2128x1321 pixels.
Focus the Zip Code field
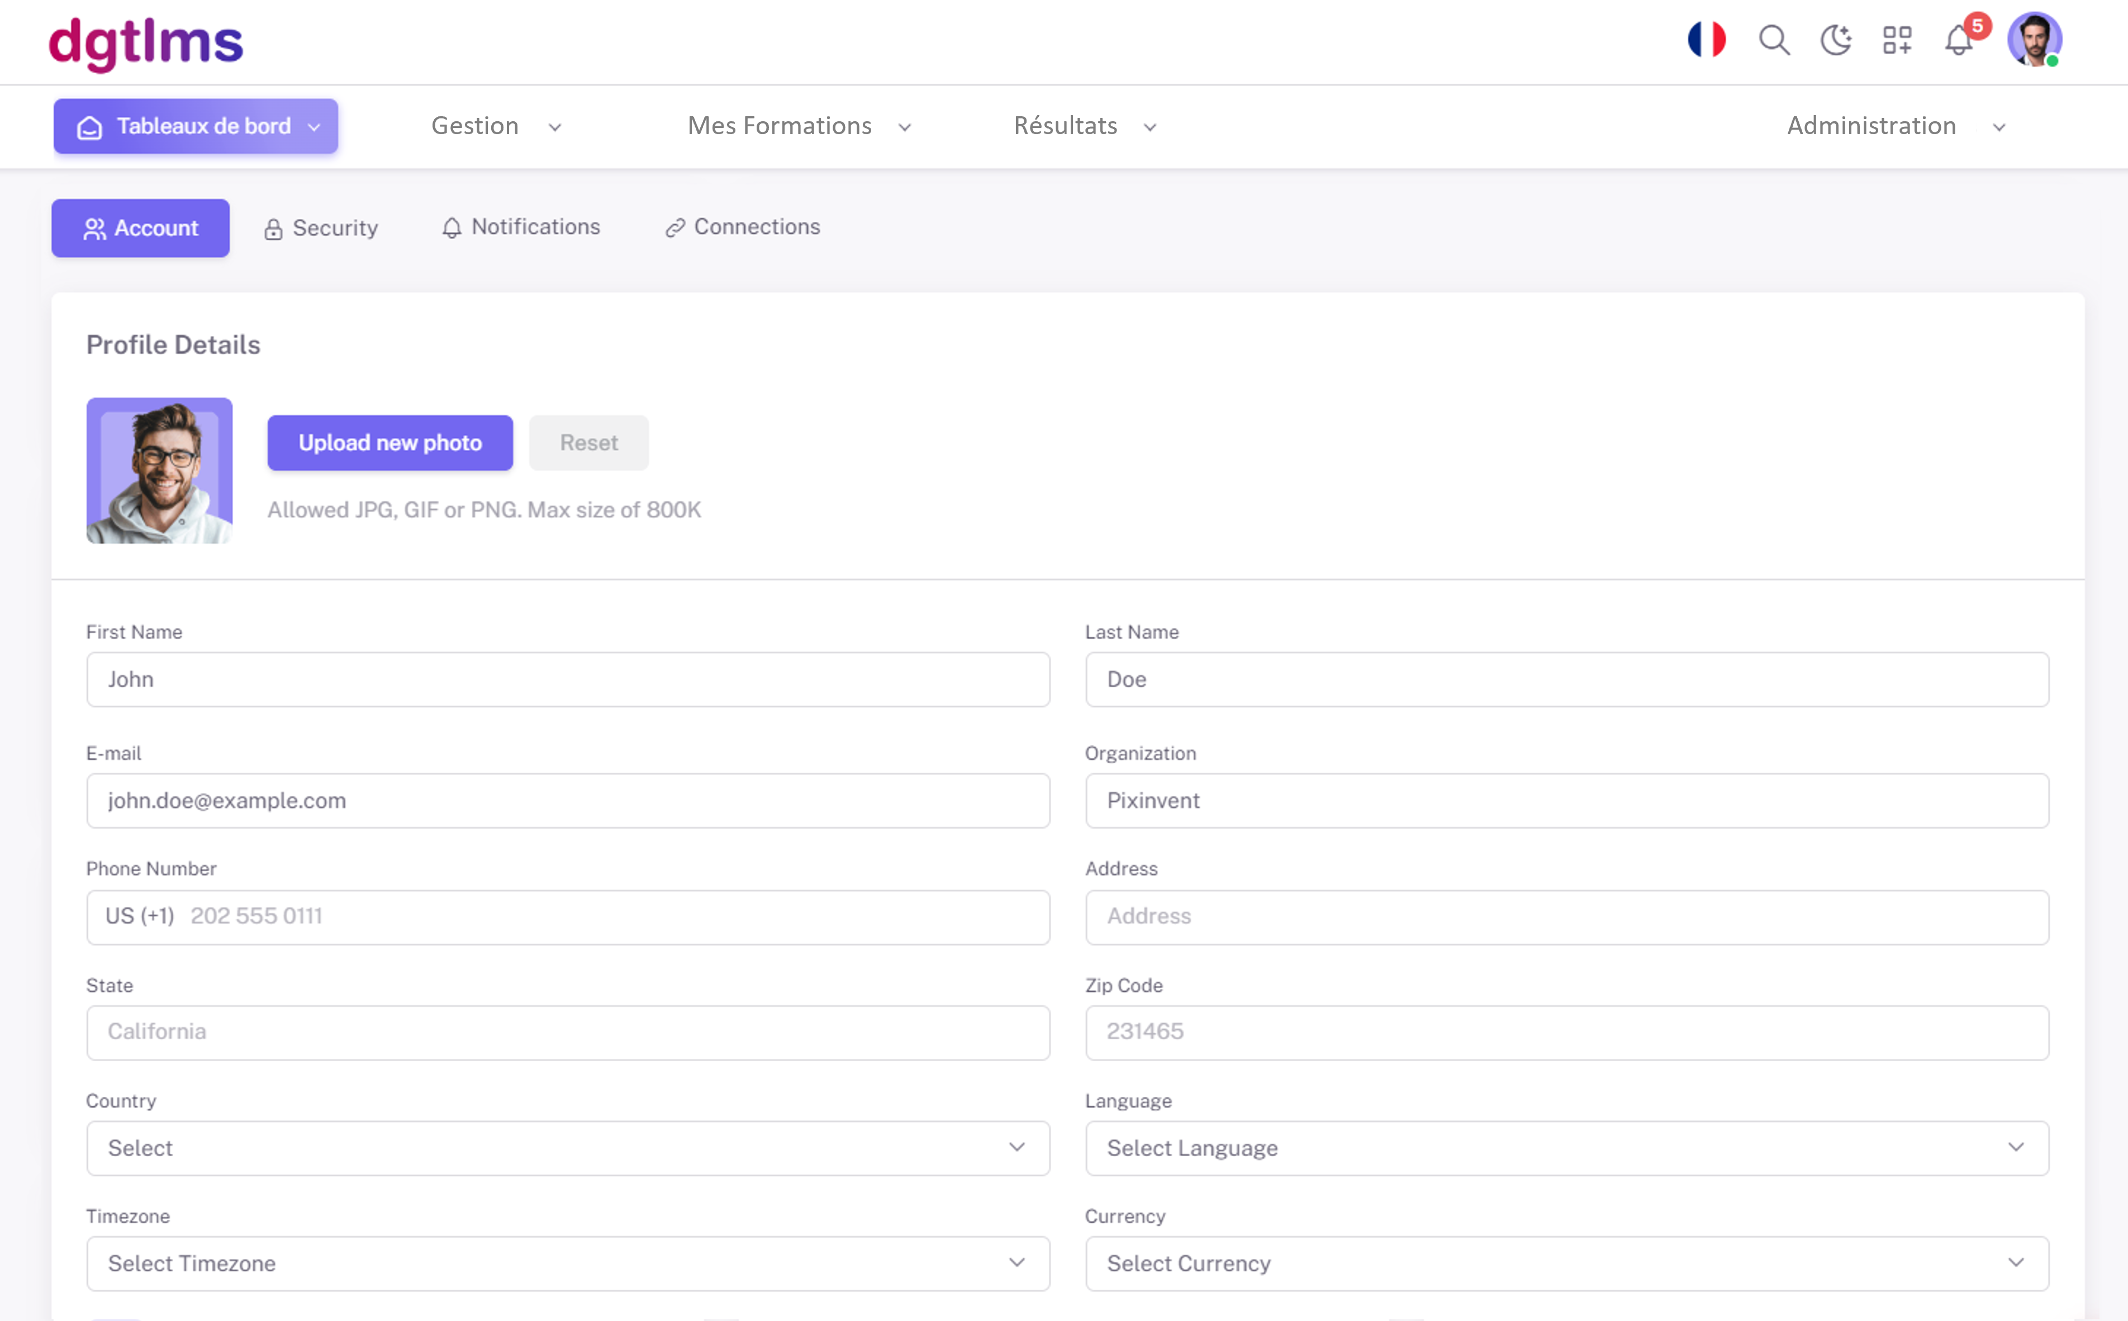tap(1566, 1033)
